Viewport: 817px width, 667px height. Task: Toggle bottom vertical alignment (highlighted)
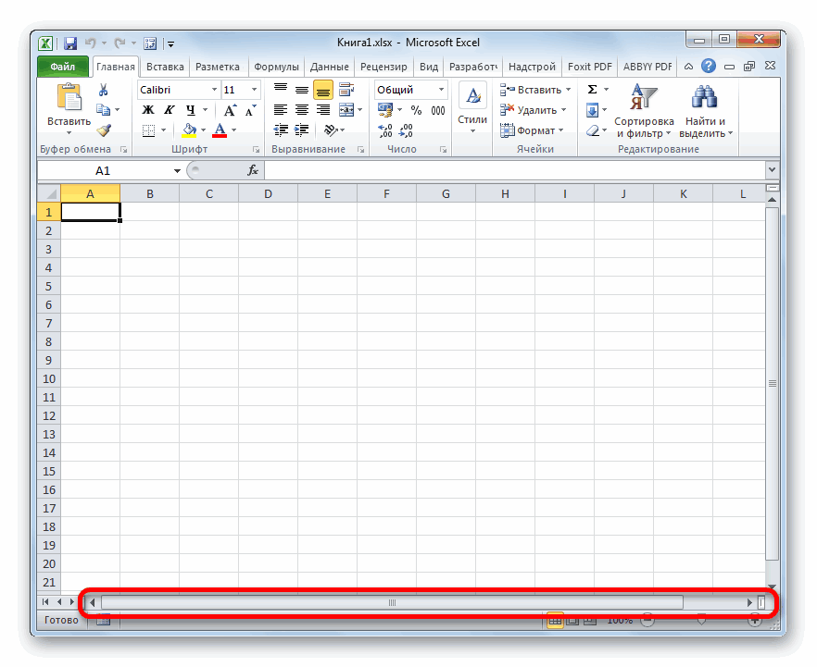(x=323, y=90)
